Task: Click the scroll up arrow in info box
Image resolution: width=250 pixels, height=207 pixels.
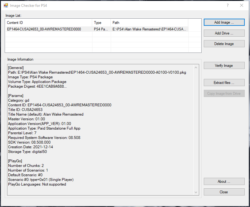Action: tap(196, 67)
